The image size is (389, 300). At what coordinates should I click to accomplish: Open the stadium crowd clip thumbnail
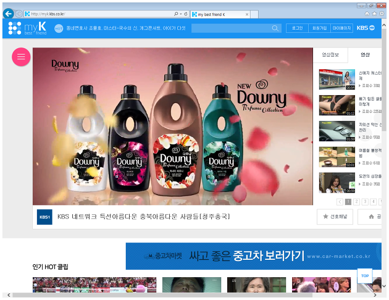click(x=94, y=285)
